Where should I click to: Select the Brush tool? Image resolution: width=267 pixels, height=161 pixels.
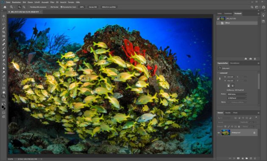click(3, 48)
